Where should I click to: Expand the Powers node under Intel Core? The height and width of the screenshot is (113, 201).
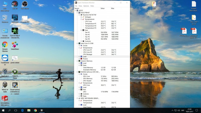coord(79,59)
